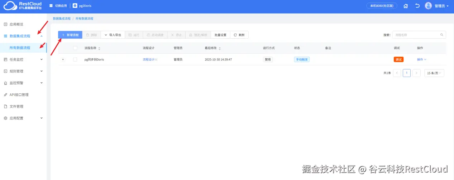
Task: Click the administrator avatar icon
Action: pyautogui.click(x=428, y=6)
